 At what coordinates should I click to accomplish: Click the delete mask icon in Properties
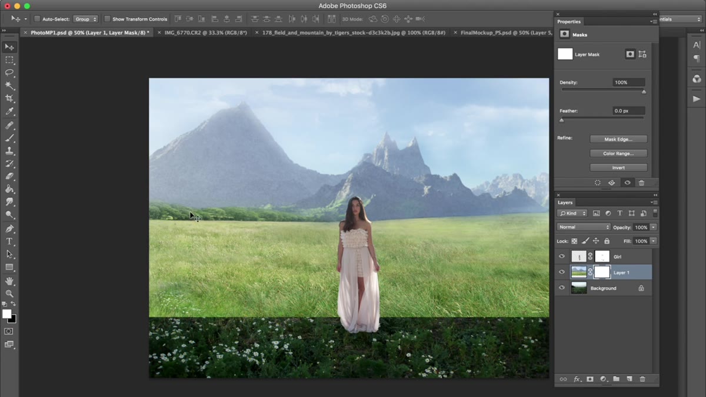pos(641,183)
